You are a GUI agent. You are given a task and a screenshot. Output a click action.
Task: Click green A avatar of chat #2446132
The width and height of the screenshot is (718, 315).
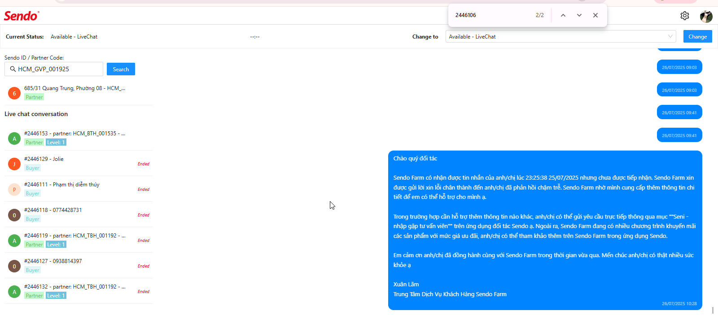tap(14, 292)
